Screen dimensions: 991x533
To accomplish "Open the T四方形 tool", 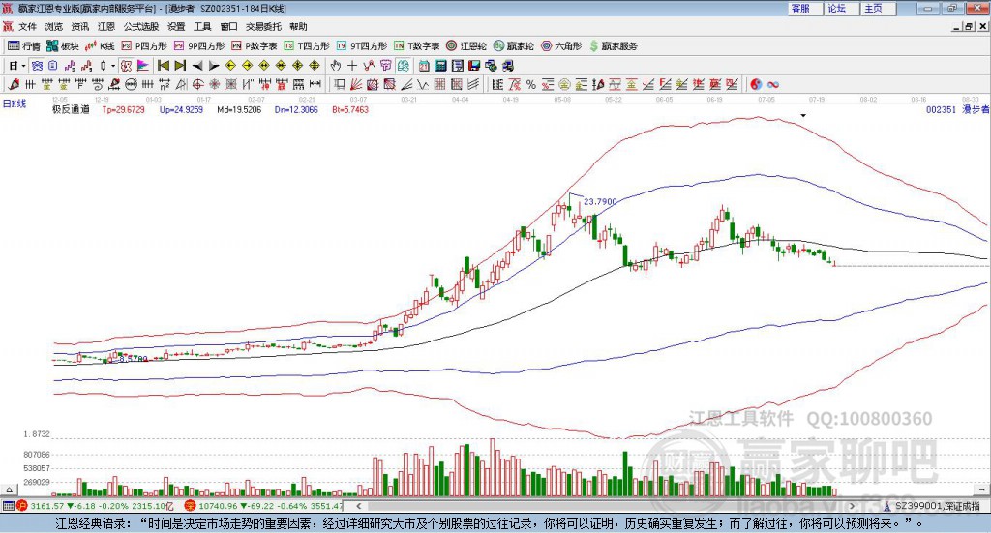I will 307,46.
